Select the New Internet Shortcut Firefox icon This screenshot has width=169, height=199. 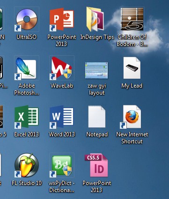pos(131,117)
